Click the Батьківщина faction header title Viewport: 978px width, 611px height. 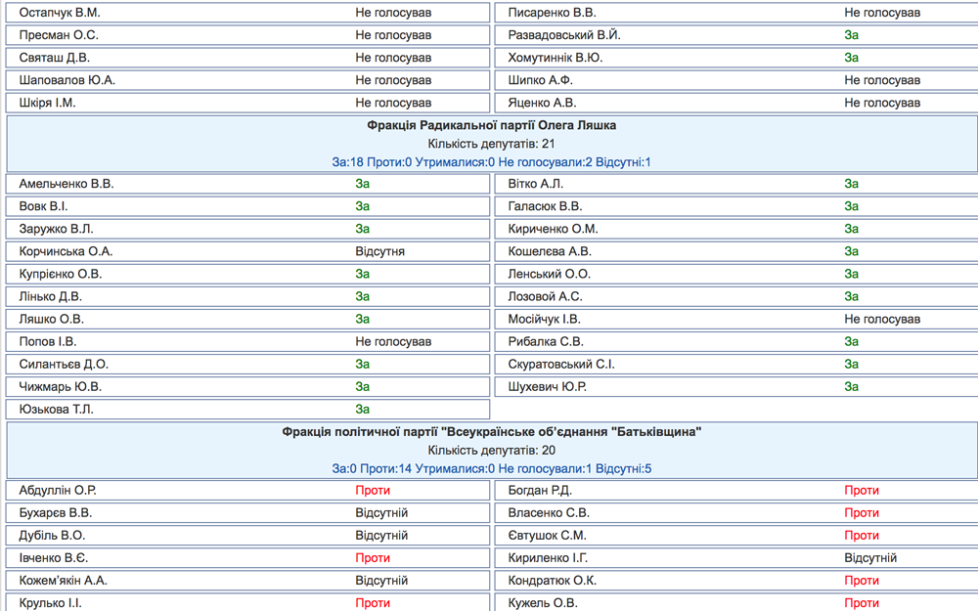(x=492, y=432)
